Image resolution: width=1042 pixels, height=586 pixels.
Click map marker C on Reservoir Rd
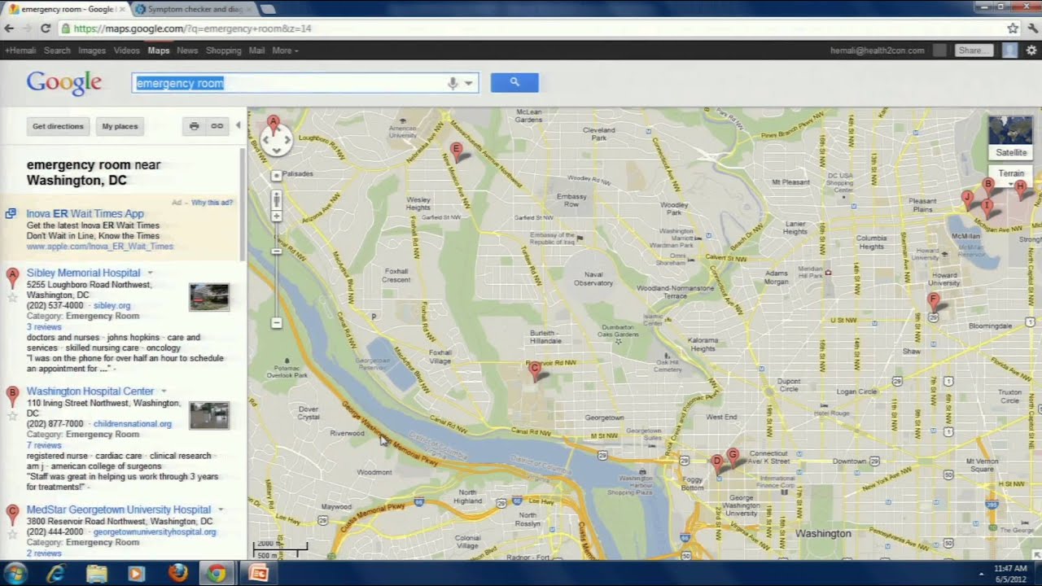tap(535, 371)
